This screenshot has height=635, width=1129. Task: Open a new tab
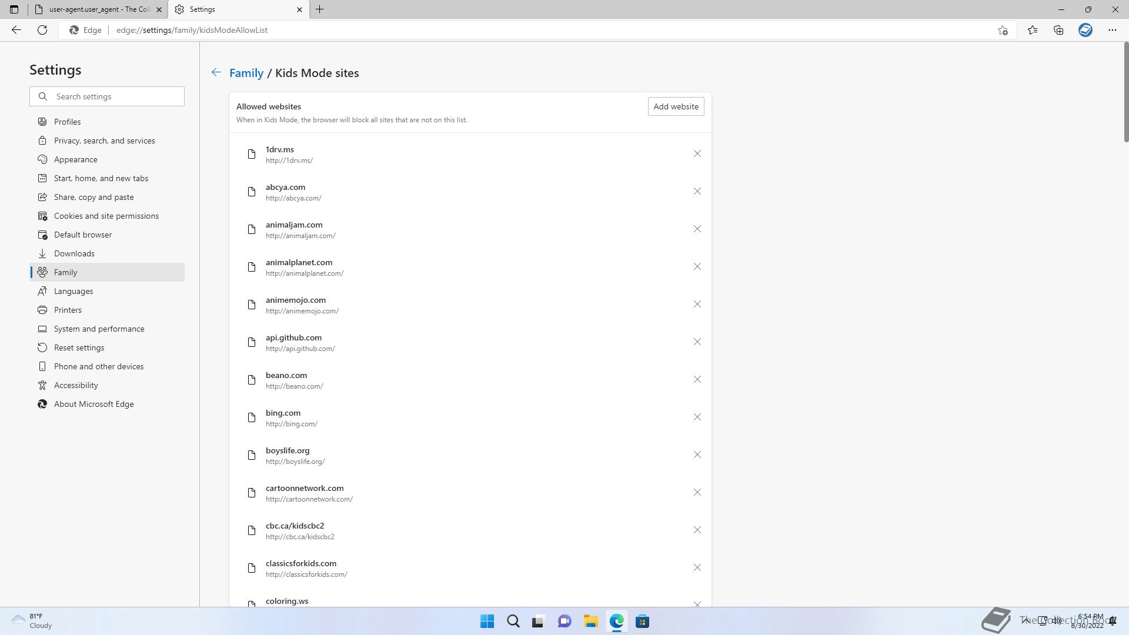(320, 9)
